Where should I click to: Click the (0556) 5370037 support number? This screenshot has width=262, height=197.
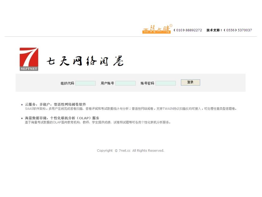tap(238, 30)
